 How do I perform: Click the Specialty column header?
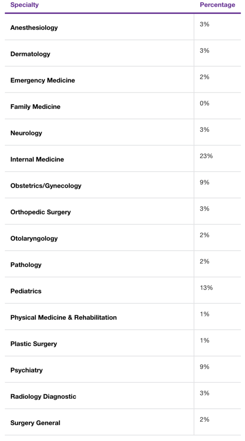click(x=25, y=5)
